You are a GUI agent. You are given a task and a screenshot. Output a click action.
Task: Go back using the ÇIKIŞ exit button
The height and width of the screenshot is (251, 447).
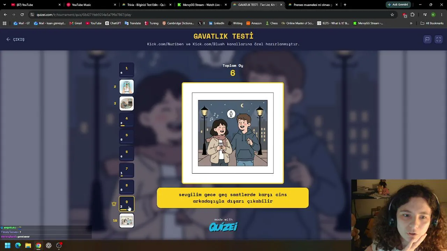15,39
